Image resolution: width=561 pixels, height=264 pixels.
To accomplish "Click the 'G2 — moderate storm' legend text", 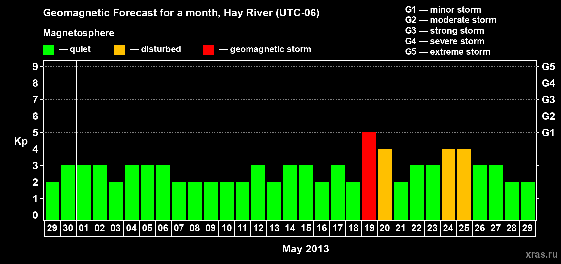I will pyautogui.click(x=451, y=20).
